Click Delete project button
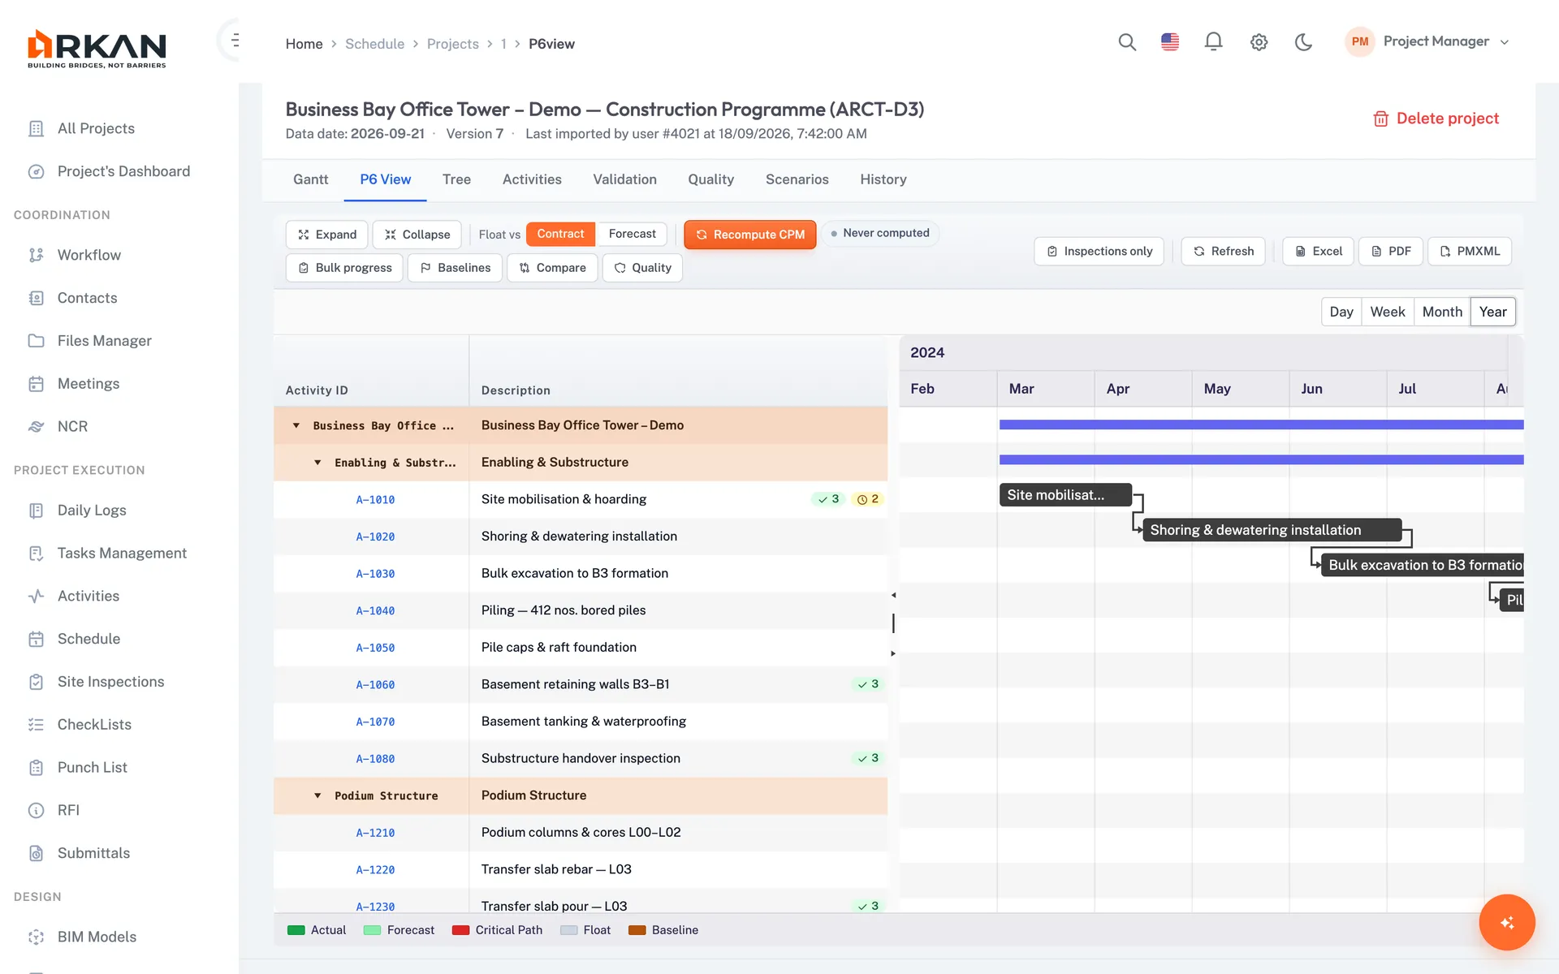Viewport: 1559px width, 974px height. [x=1436, y=119]
